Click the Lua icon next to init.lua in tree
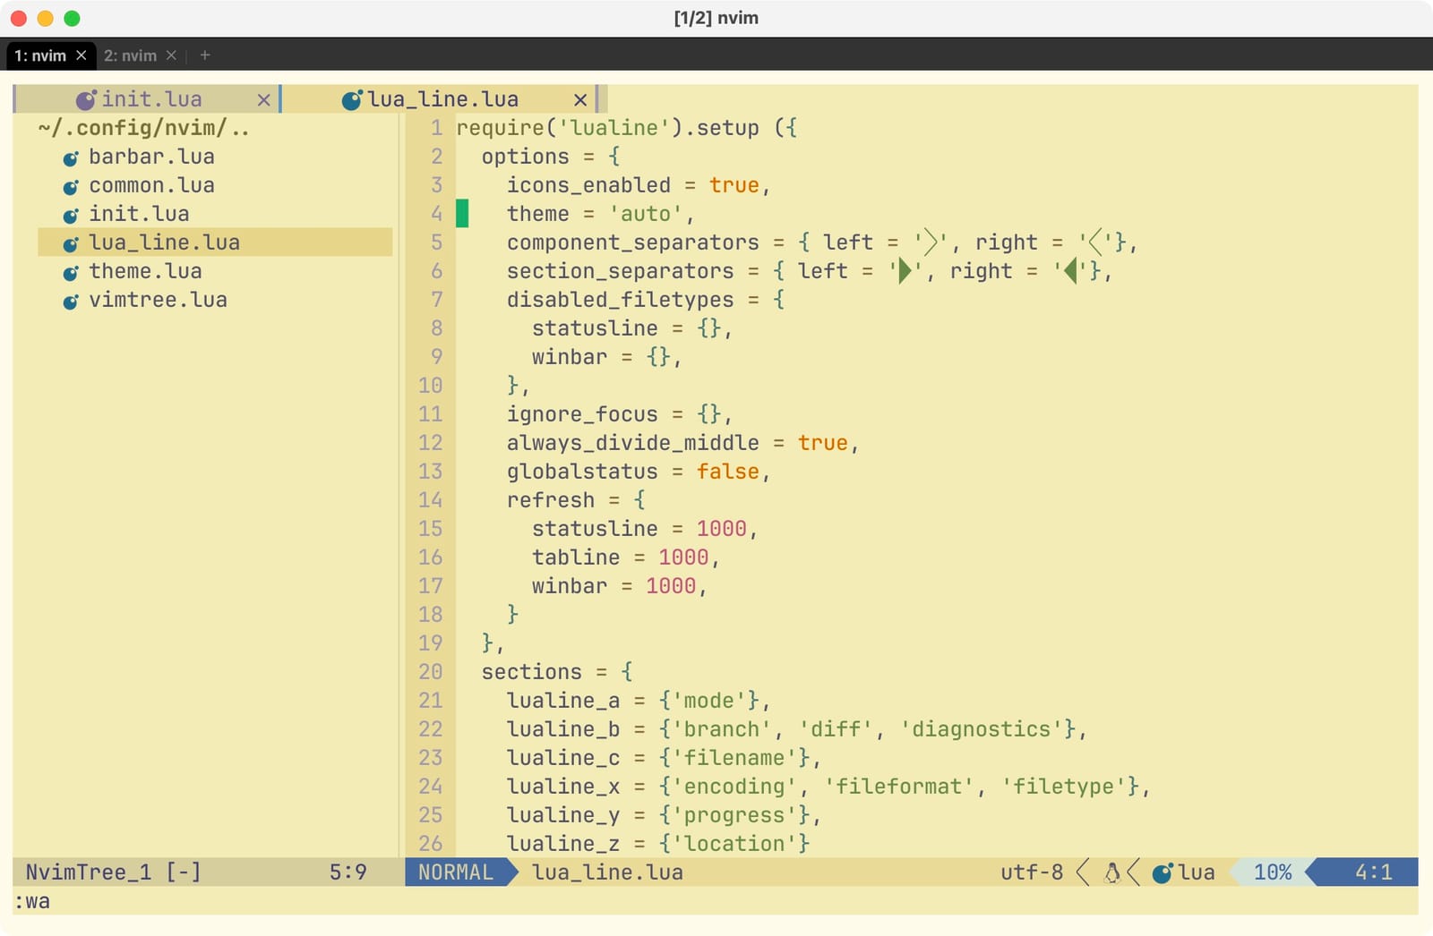This screenshot has height=936, width=1433. pyautogui.click(x=72, y=214)
